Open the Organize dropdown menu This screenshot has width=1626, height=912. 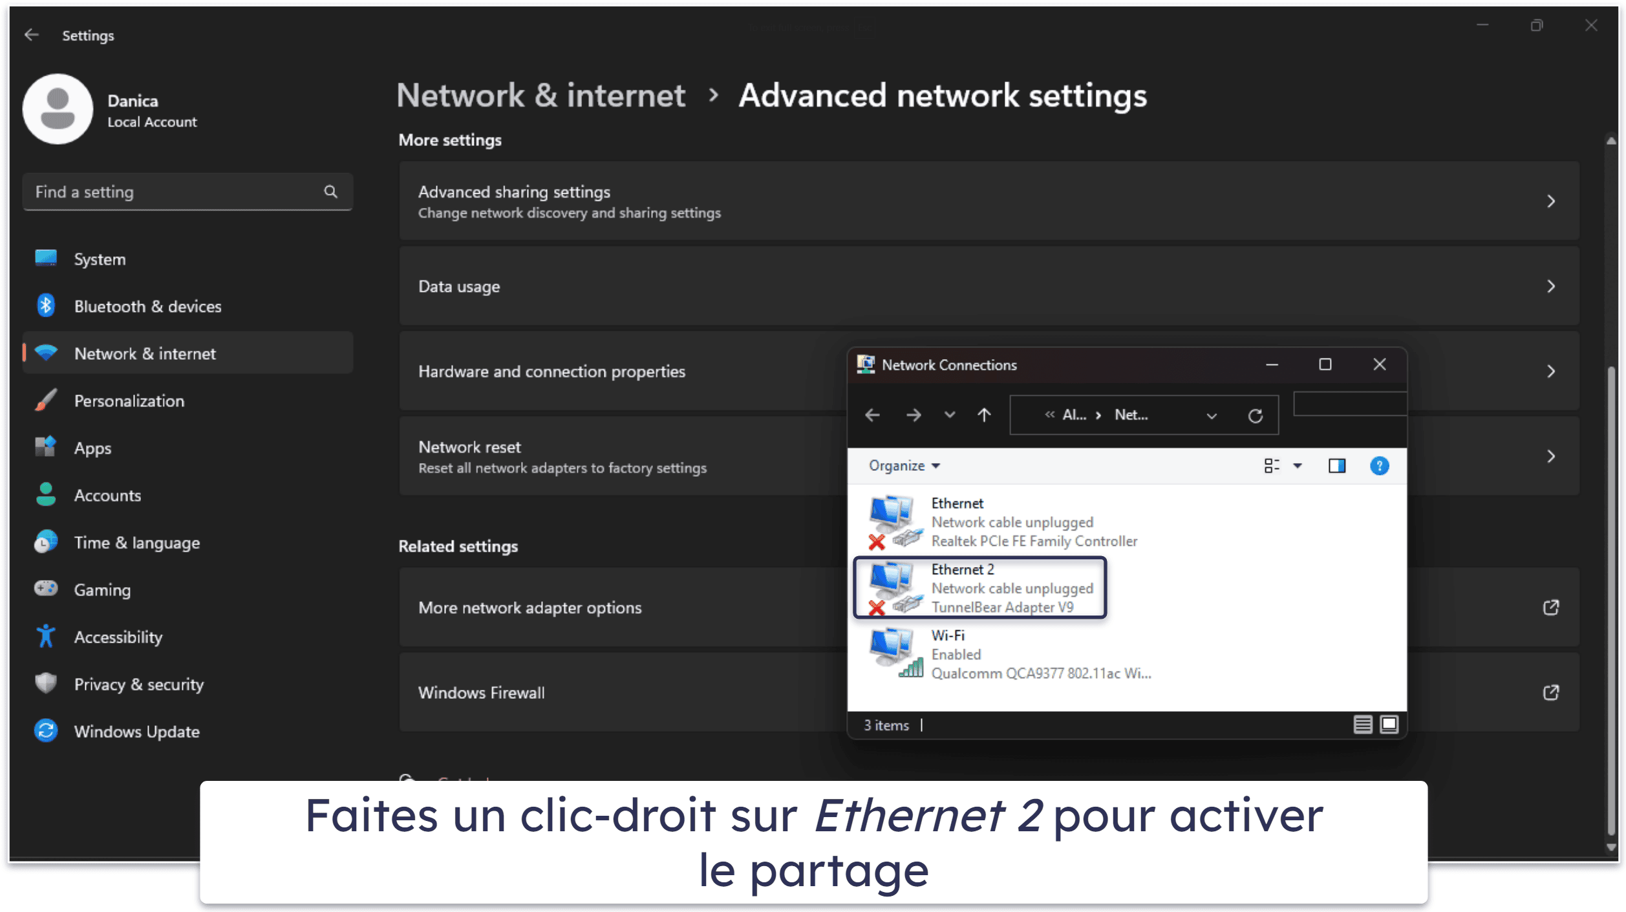pyautogui.click(x=901, y=466)
